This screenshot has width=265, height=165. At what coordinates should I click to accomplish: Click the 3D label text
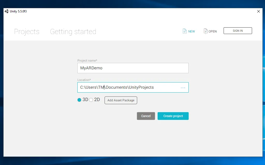point(85,100)
